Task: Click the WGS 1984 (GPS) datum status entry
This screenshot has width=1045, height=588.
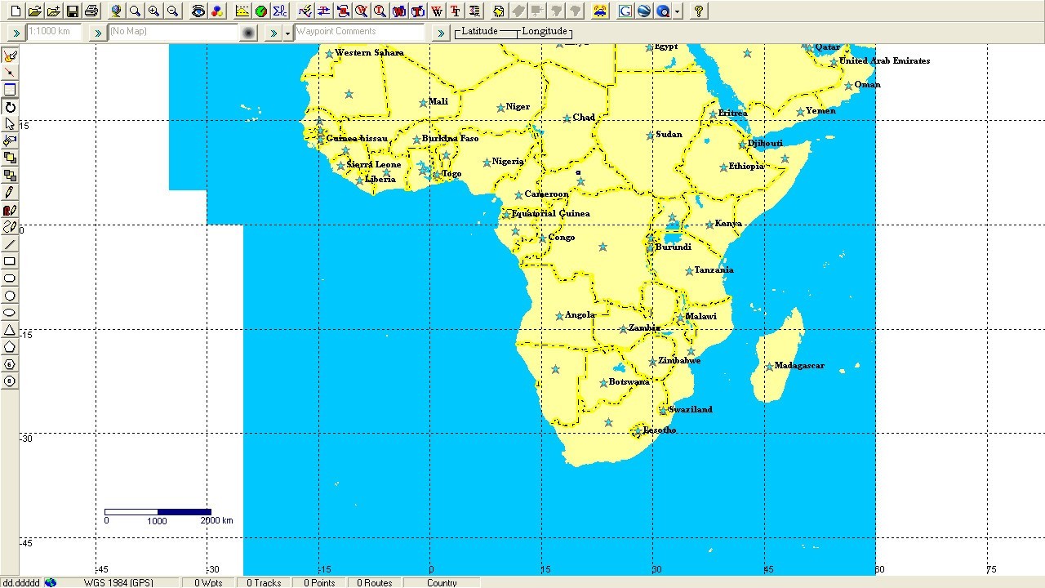Action: (x=118, y=582)
